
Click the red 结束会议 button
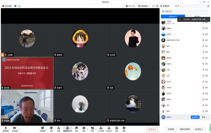tap(152, 129)
